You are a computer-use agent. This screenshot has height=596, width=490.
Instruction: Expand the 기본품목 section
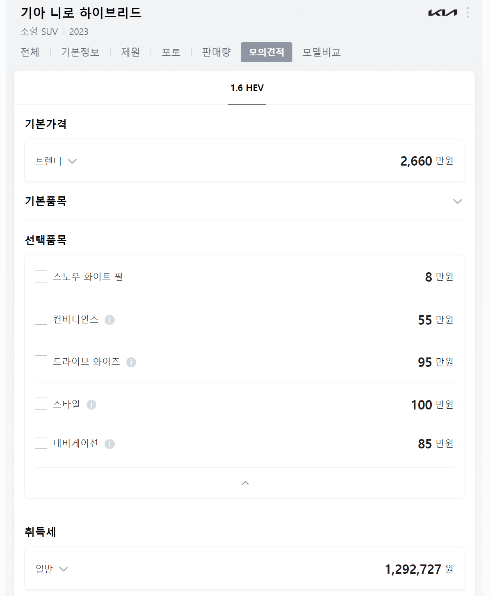(457, 201)
